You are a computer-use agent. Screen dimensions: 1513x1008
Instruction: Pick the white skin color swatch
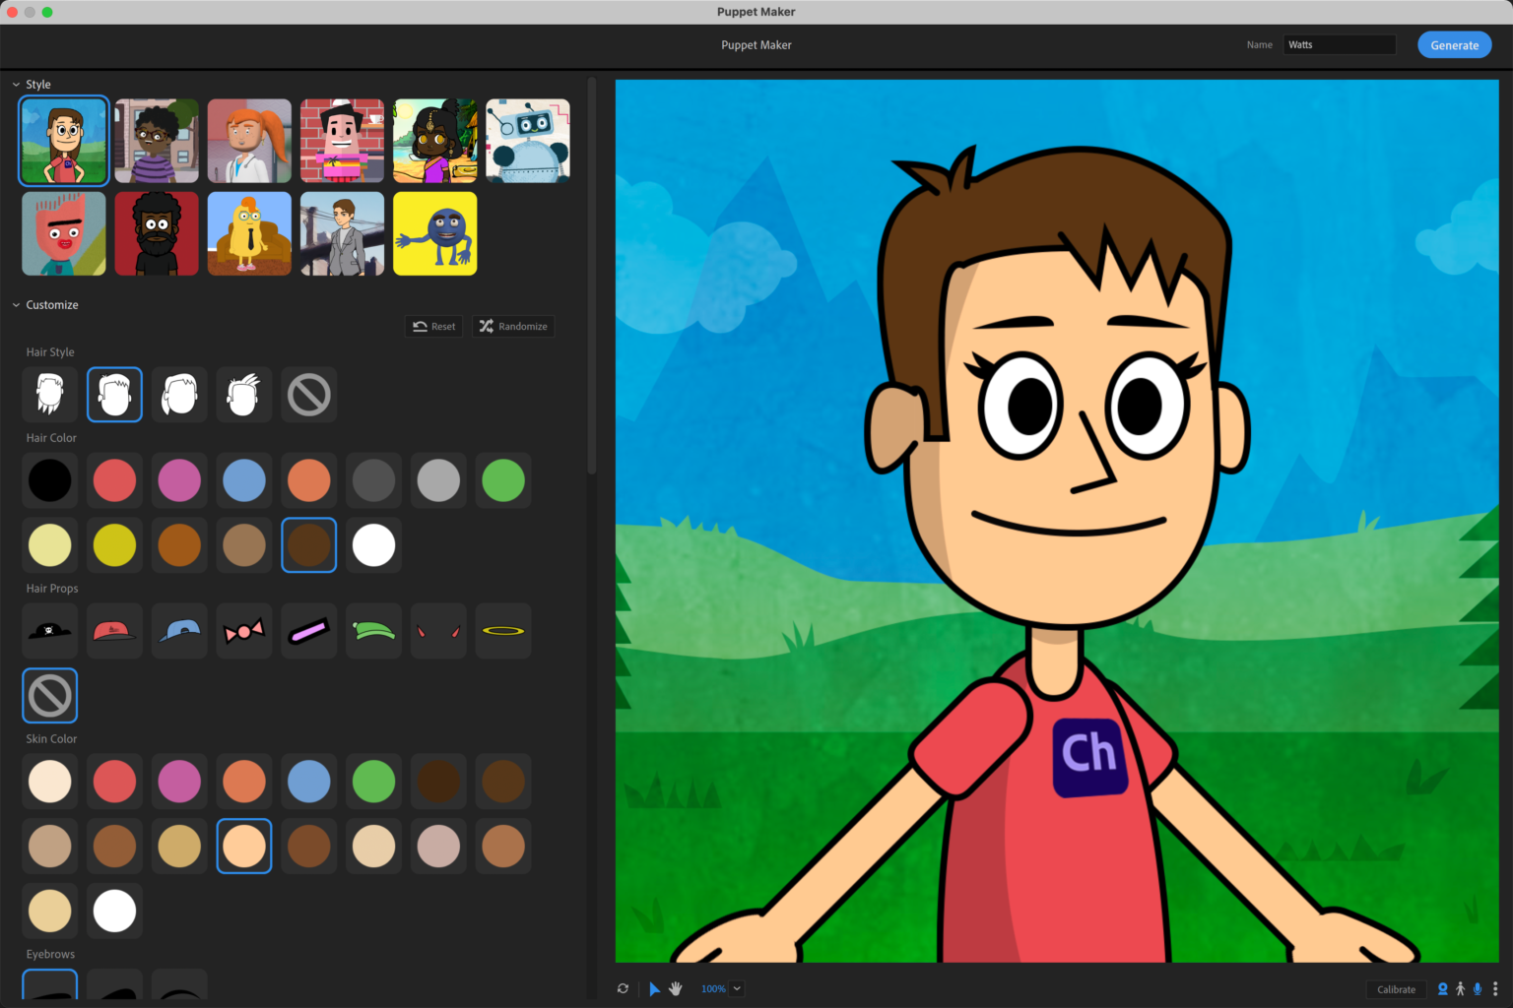pos(114,911)
